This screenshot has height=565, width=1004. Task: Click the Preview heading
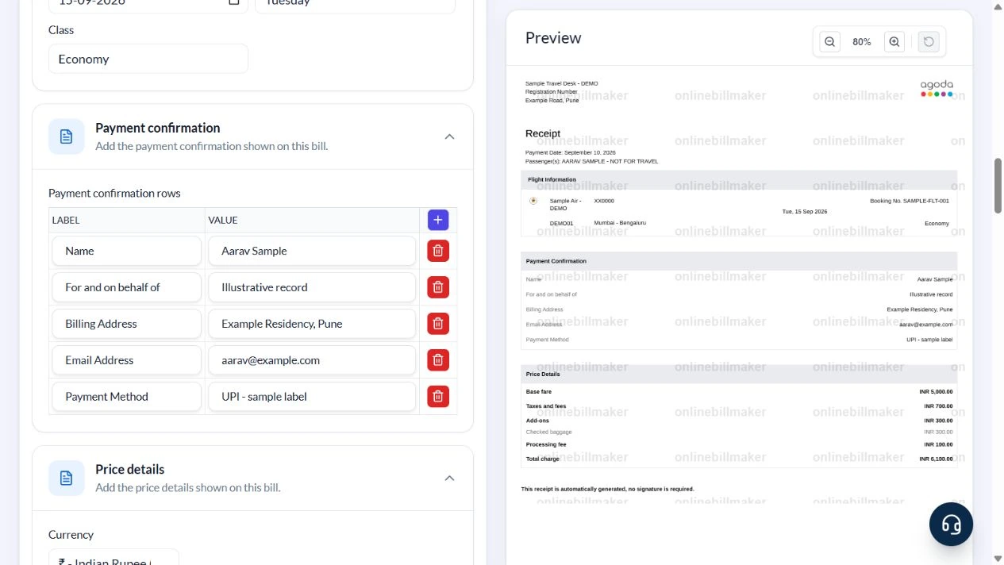(553, 38)
